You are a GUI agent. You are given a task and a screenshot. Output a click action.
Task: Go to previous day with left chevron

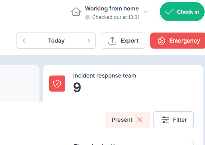(24, 41)
